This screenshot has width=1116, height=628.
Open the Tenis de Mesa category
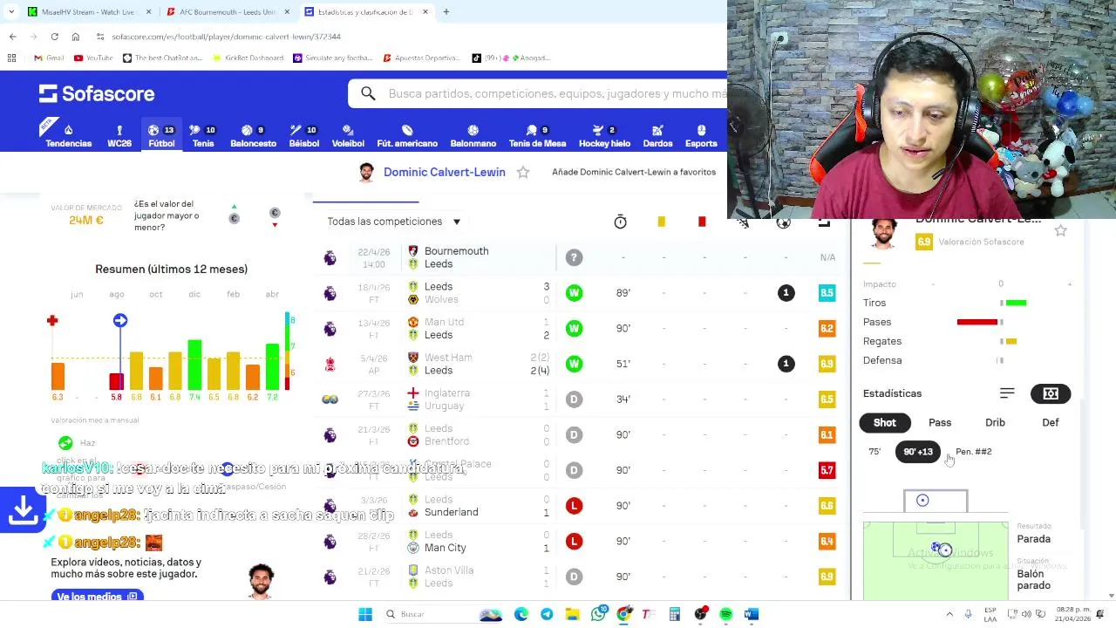[537, 136]
